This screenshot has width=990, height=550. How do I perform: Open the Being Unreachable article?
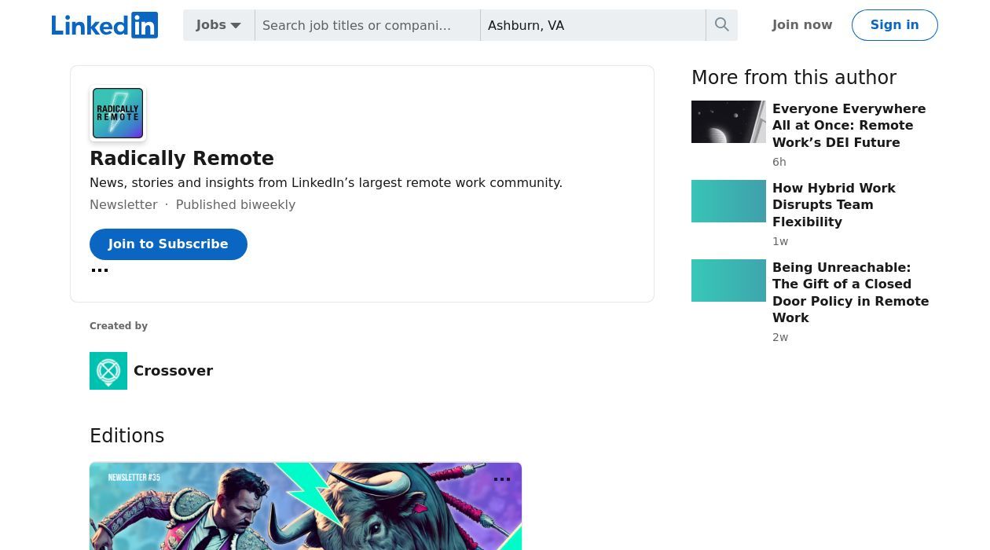click(x=850, y=292)
